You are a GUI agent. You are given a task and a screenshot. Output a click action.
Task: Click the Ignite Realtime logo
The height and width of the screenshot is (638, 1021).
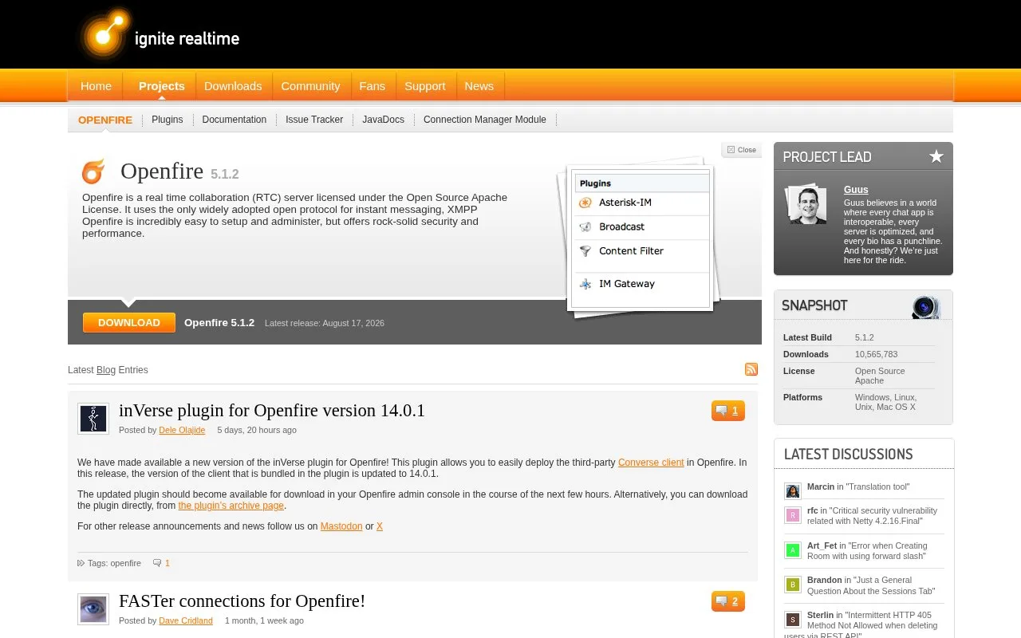pos(160,35)
